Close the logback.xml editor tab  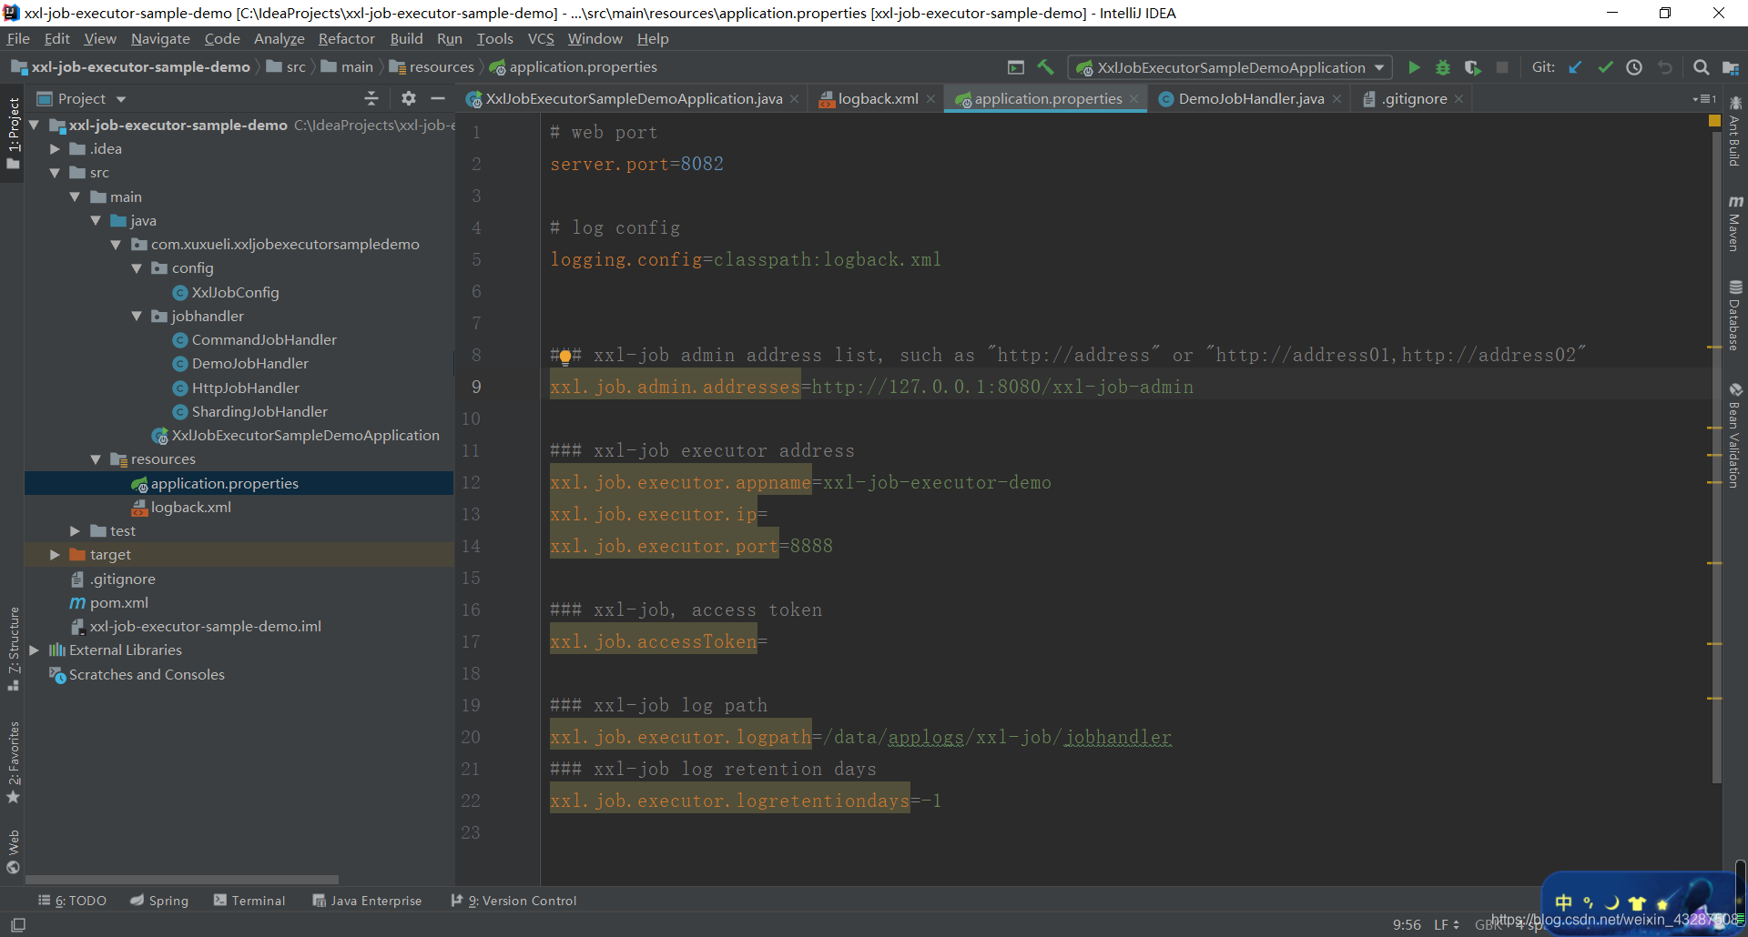[930, 99]
